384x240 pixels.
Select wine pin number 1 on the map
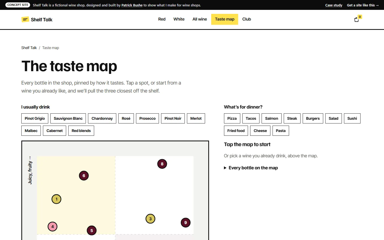click(56, 199)
